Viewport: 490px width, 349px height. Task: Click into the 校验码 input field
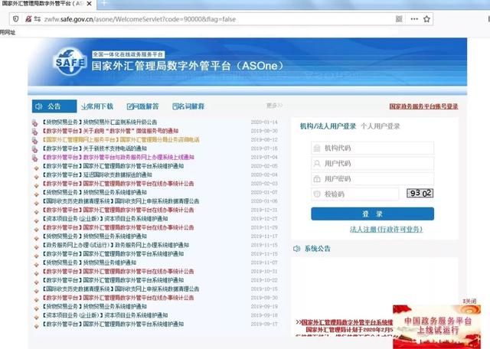(x=355, y=194)
